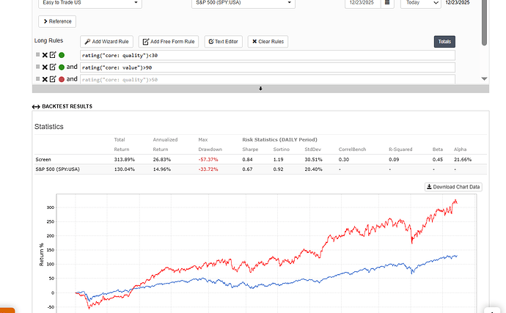Edit the core: value>90 rule
This screenshot has height=313, width=506.
pyautogui.click(x=53, y=67)
